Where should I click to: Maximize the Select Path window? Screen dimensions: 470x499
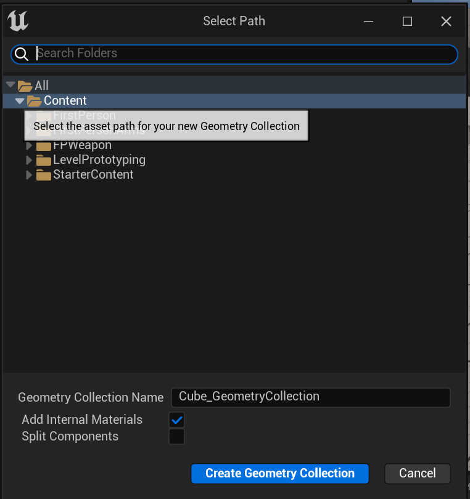(407, 22)
